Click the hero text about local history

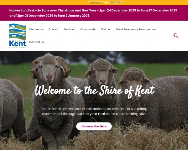pyautogui.click(x=94, y=111)
